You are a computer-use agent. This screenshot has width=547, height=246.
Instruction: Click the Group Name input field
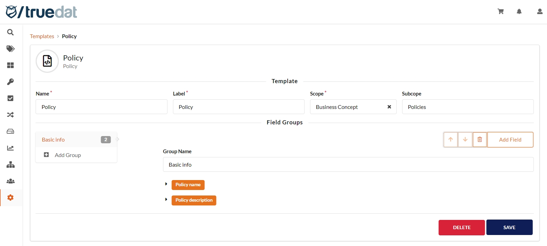pos(348,165)
